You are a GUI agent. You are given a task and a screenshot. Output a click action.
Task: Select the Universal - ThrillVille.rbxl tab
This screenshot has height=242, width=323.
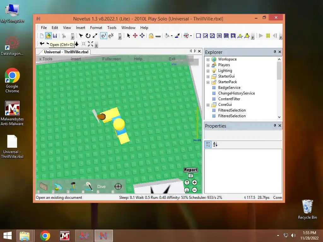66,52
